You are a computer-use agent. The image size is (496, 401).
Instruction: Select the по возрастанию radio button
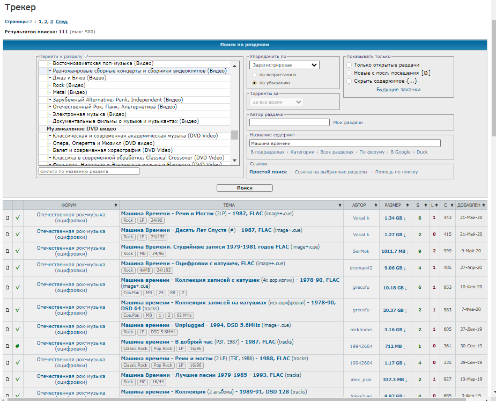click(x=254, y=75)
